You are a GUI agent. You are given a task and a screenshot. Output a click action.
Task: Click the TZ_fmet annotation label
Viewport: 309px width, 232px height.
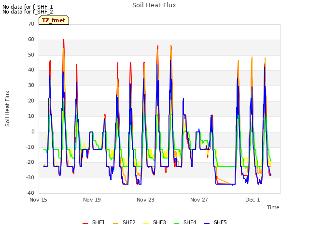point(54,20)
